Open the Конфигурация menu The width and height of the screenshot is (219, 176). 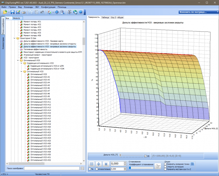(48, 7)
